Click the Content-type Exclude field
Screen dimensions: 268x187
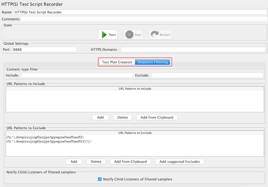coord(207,75)
